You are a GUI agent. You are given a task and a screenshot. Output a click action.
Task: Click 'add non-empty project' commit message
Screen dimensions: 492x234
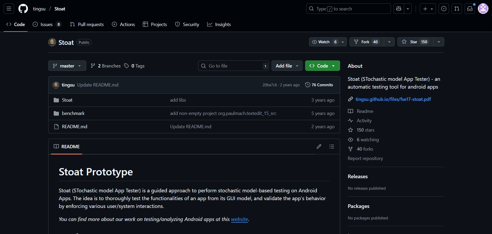(x=223, y=113)
